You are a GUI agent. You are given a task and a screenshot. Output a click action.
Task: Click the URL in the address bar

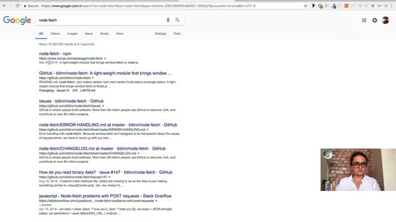[148, 6]
